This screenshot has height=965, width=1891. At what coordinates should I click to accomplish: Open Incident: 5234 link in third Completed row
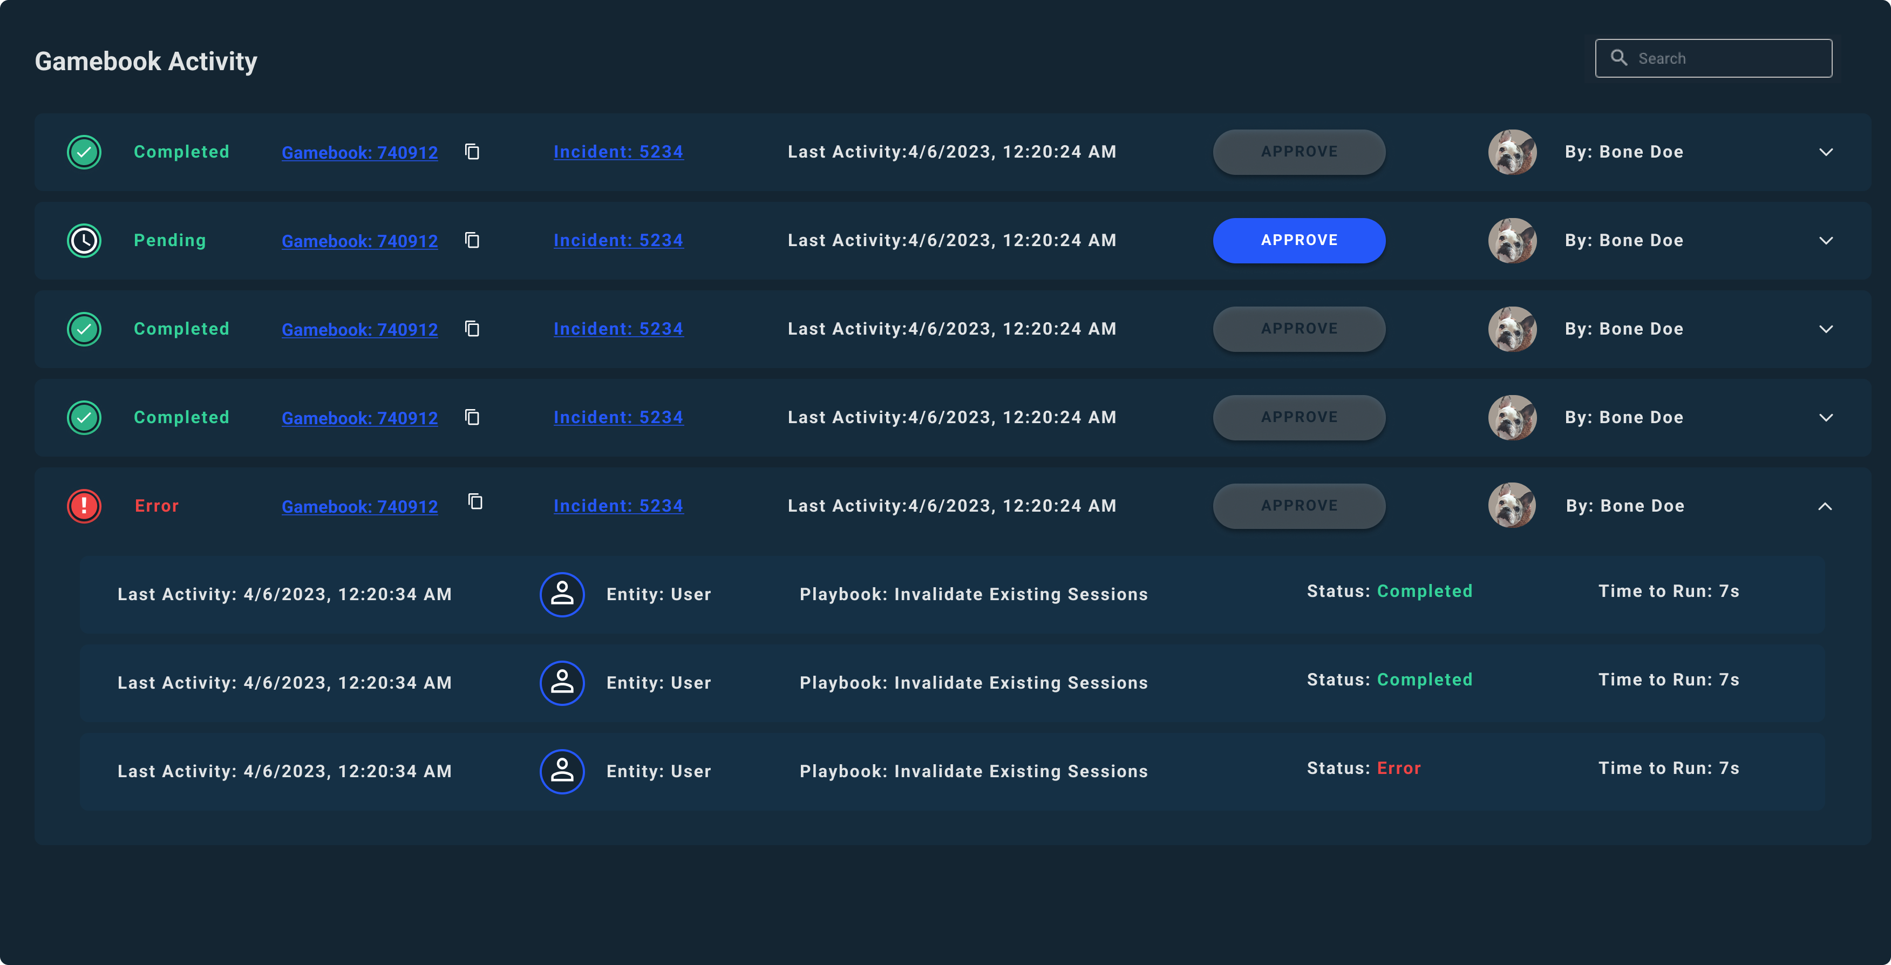(618, 417)
